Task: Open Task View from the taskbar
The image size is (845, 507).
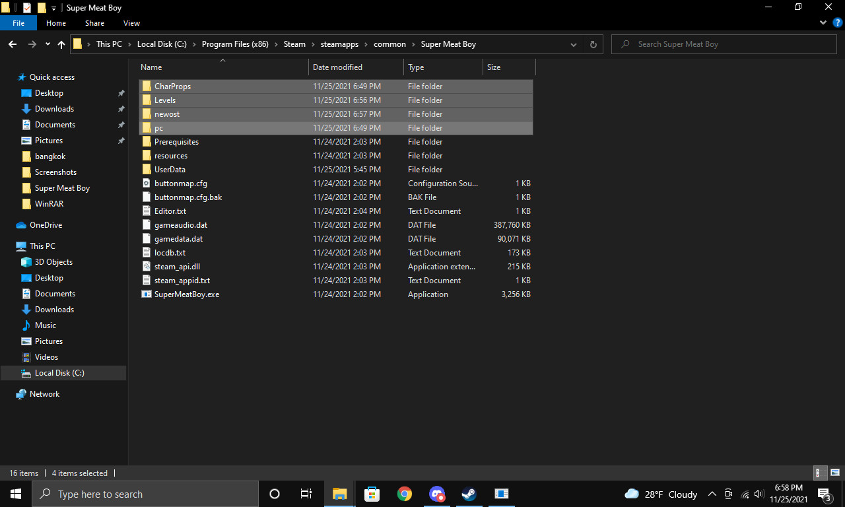Action: point(306,494)
